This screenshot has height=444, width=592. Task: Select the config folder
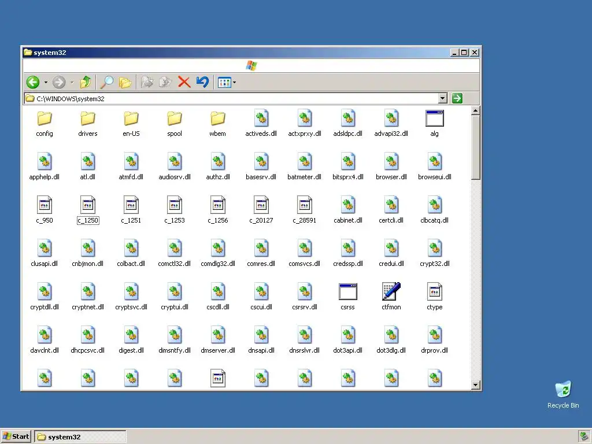(x=45, y=124)
